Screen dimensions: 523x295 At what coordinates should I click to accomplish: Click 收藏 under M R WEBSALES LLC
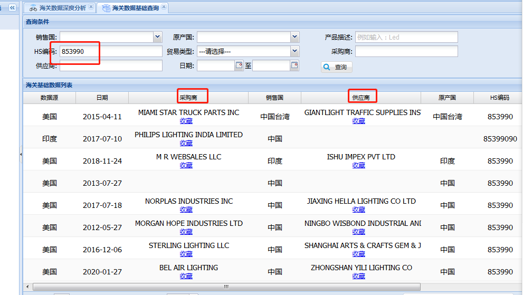coord(186,165)
